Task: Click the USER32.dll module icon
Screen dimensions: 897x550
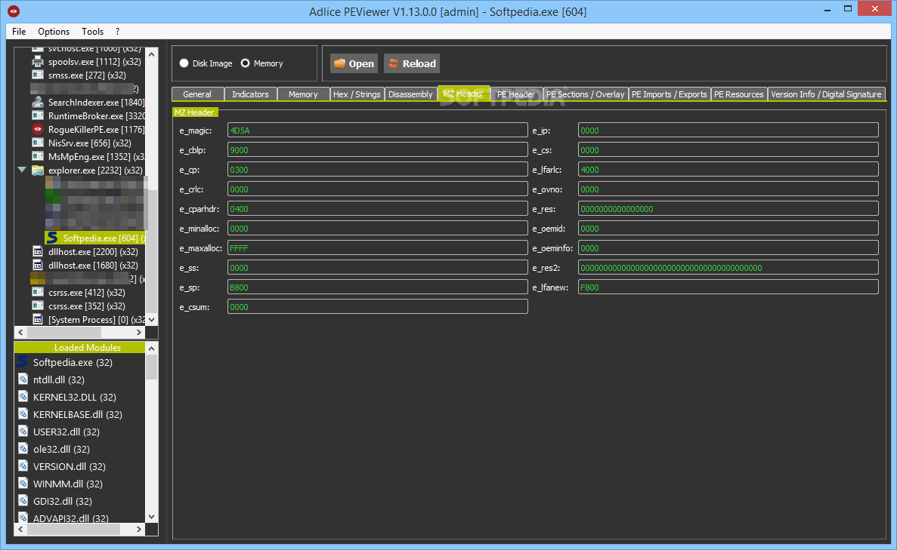Action: 23,432
